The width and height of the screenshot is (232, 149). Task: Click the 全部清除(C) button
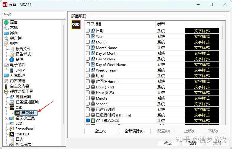coord(135,131)
